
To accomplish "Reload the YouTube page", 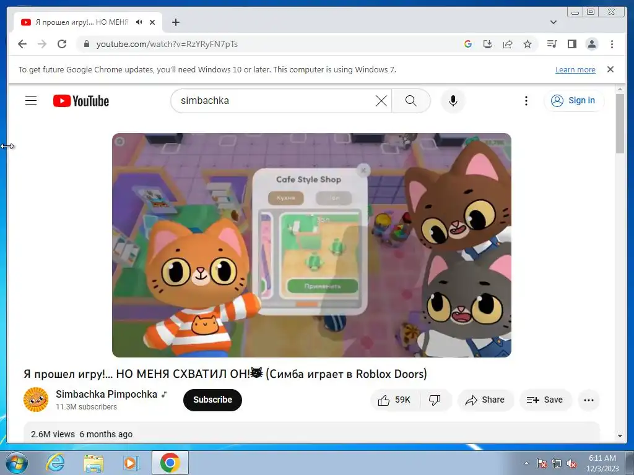I will (62, 44).
